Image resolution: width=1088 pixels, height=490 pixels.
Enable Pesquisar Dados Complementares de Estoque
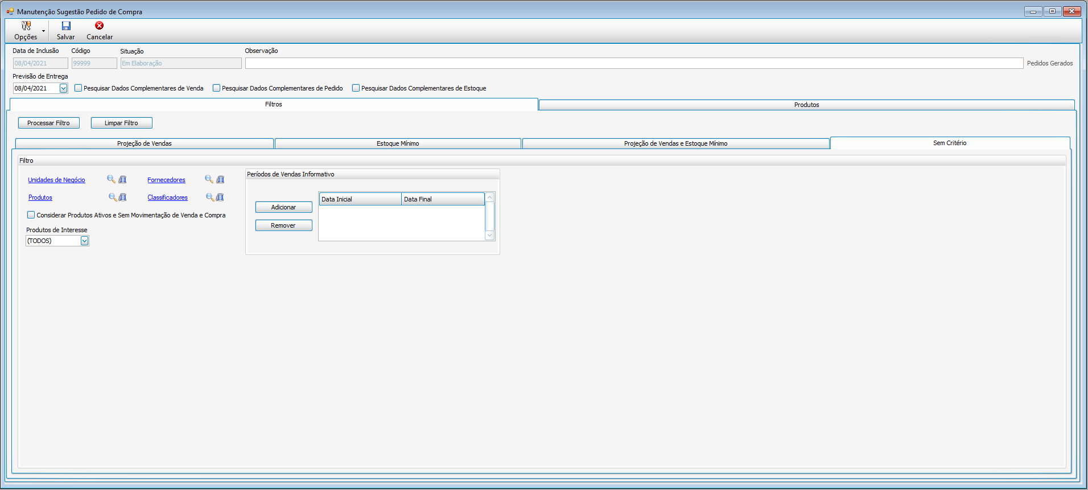tap(356, 88)
